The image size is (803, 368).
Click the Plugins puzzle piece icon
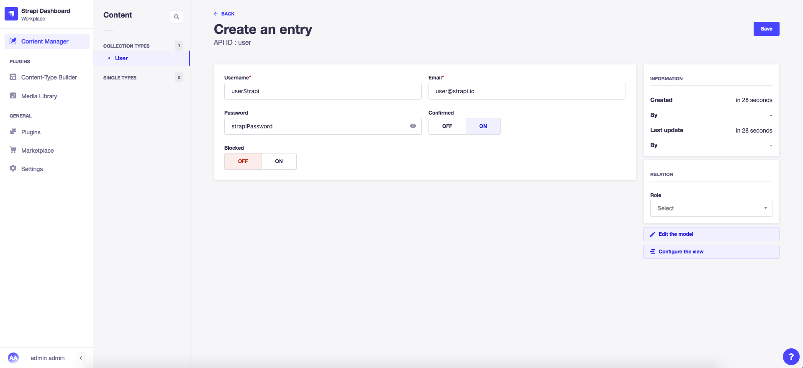(x=13, y=132)
